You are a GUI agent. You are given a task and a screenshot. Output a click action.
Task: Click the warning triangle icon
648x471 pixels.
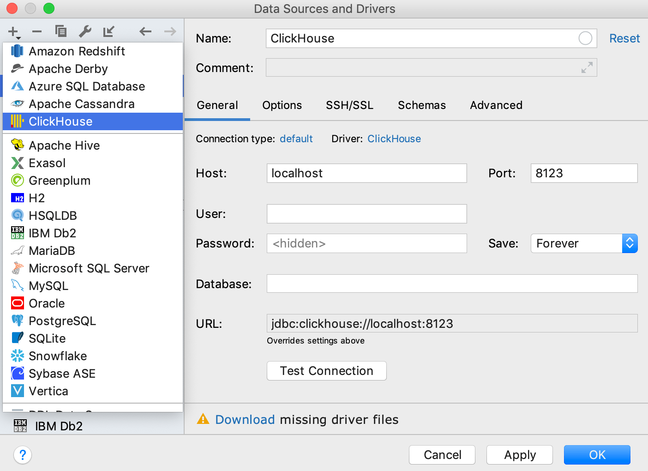(x=203, y=419)
